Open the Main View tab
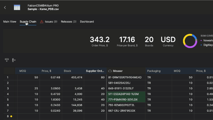Screen dimensions: 213x120 click(x=10, y=22)
